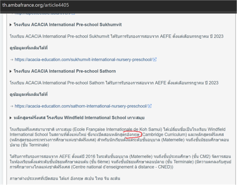Click external-link icon after Sathorn URL
This screenshot has width=237, height=185.
pos(150,106)
